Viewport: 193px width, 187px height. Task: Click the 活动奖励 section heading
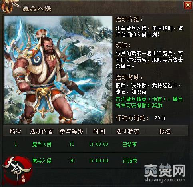tap(129, 77)
